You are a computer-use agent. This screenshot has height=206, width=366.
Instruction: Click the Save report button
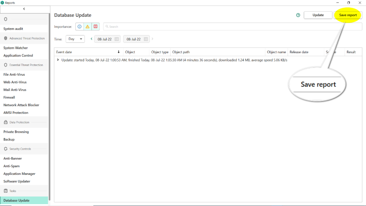pos(348,15)
